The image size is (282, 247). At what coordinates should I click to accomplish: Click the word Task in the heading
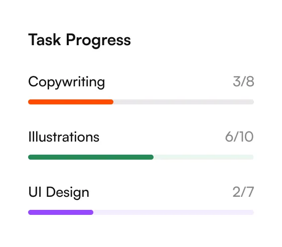45,40
